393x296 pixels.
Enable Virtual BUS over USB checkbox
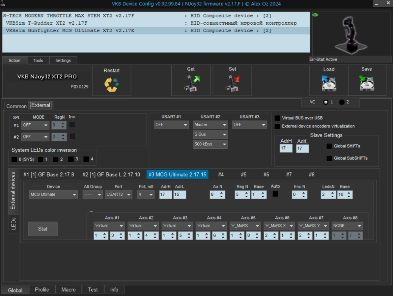[278, 118]
